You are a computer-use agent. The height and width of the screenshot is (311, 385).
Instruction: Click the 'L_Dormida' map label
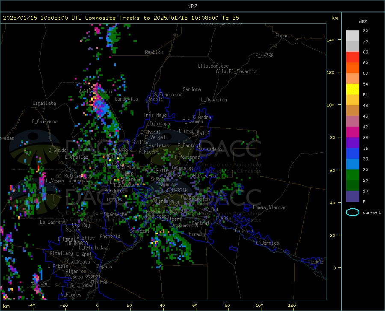coord(267,243)
